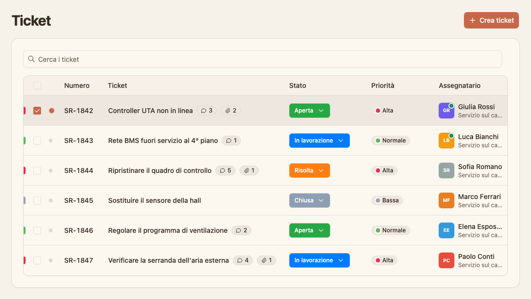Click Giulia Rossi's GR avatar

(x=447, y=111)
